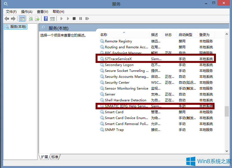Show the properties pane icon

click(52, 19)
